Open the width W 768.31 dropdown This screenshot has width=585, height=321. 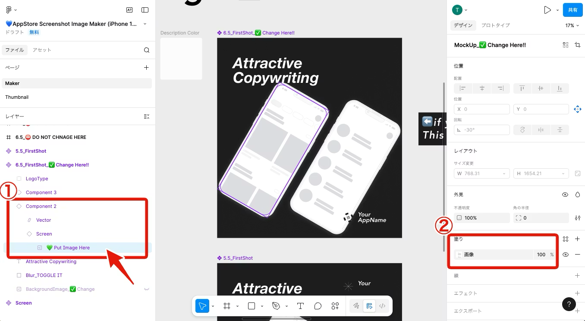pos(504,173)
